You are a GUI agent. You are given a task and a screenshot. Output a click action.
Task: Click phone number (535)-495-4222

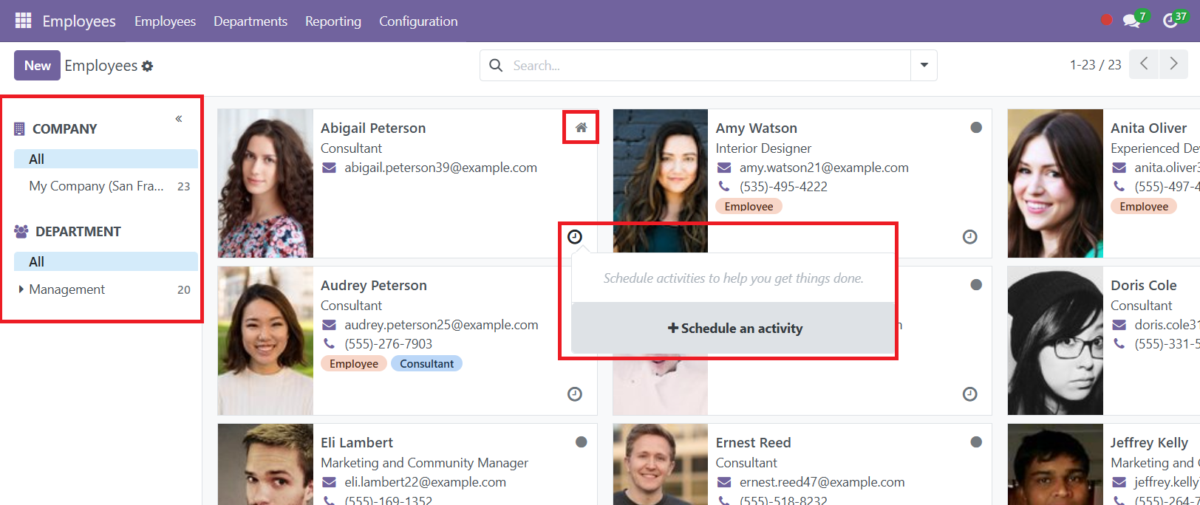coord(783,187)
